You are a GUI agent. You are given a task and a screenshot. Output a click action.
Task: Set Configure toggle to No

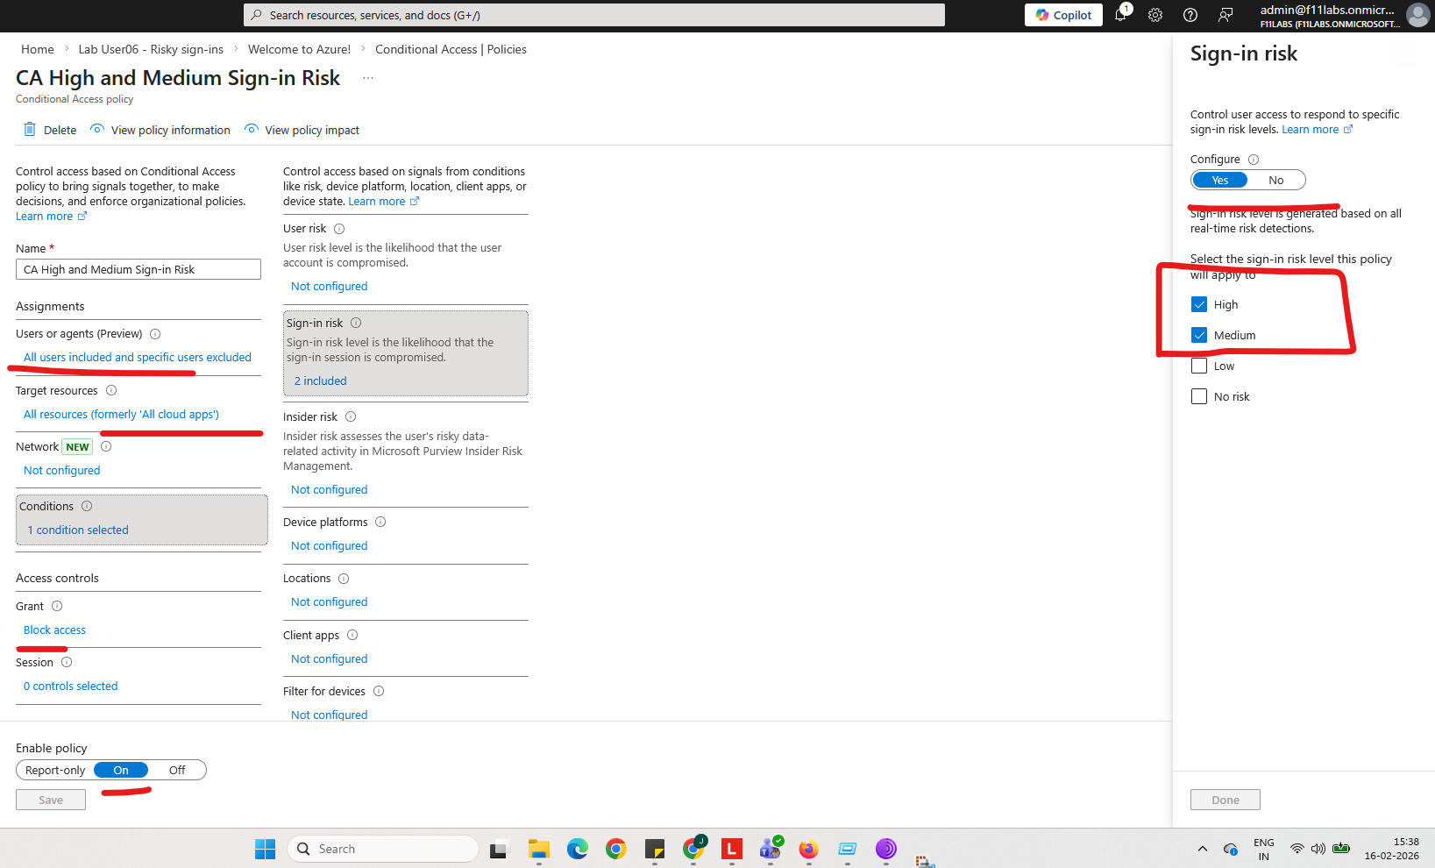1275,180
